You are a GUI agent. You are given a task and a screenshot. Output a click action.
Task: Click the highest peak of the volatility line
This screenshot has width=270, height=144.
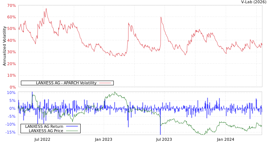(46, 8)
